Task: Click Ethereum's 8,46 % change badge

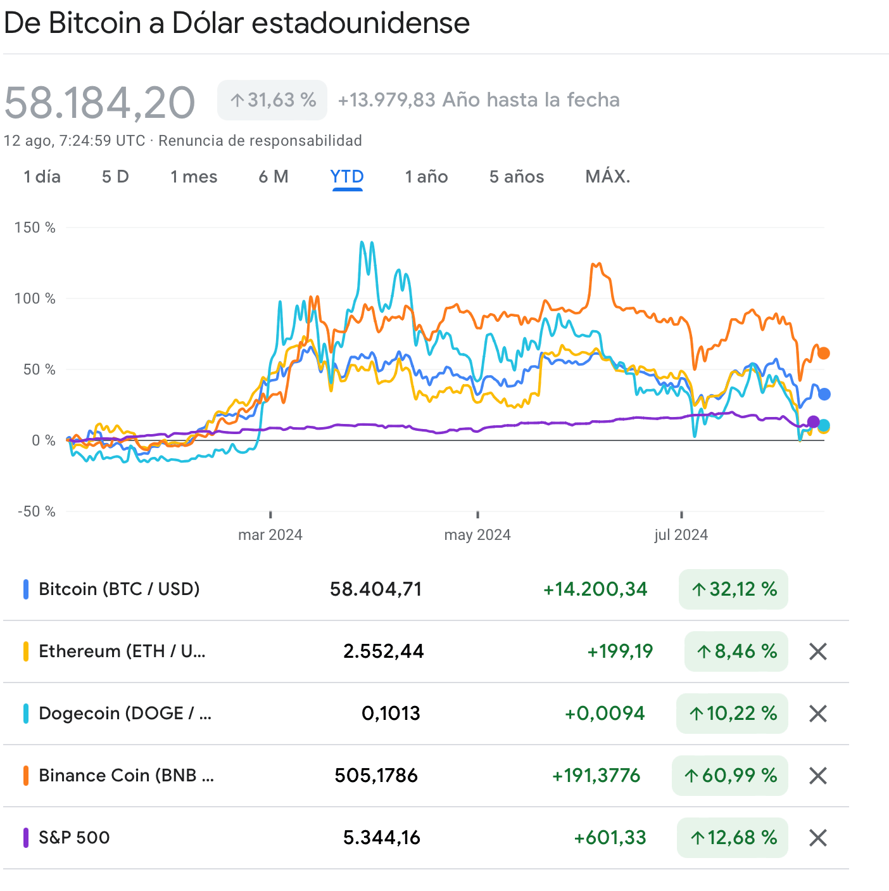Action: pos(736,651)
